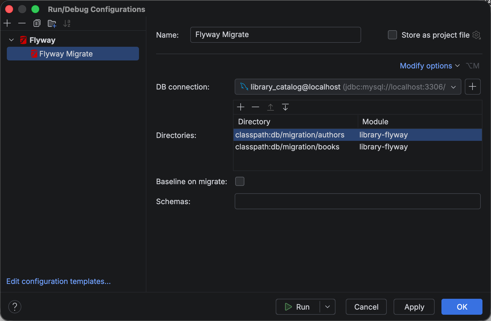Toggle Baseline on migrate checkbox

coord(240,181)
